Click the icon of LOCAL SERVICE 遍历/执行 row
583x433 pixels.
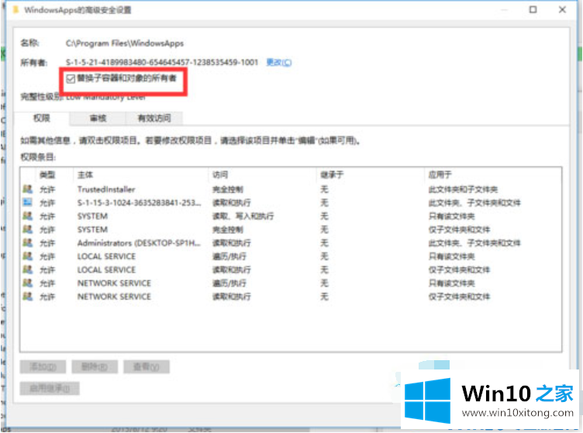pos(27,256)
